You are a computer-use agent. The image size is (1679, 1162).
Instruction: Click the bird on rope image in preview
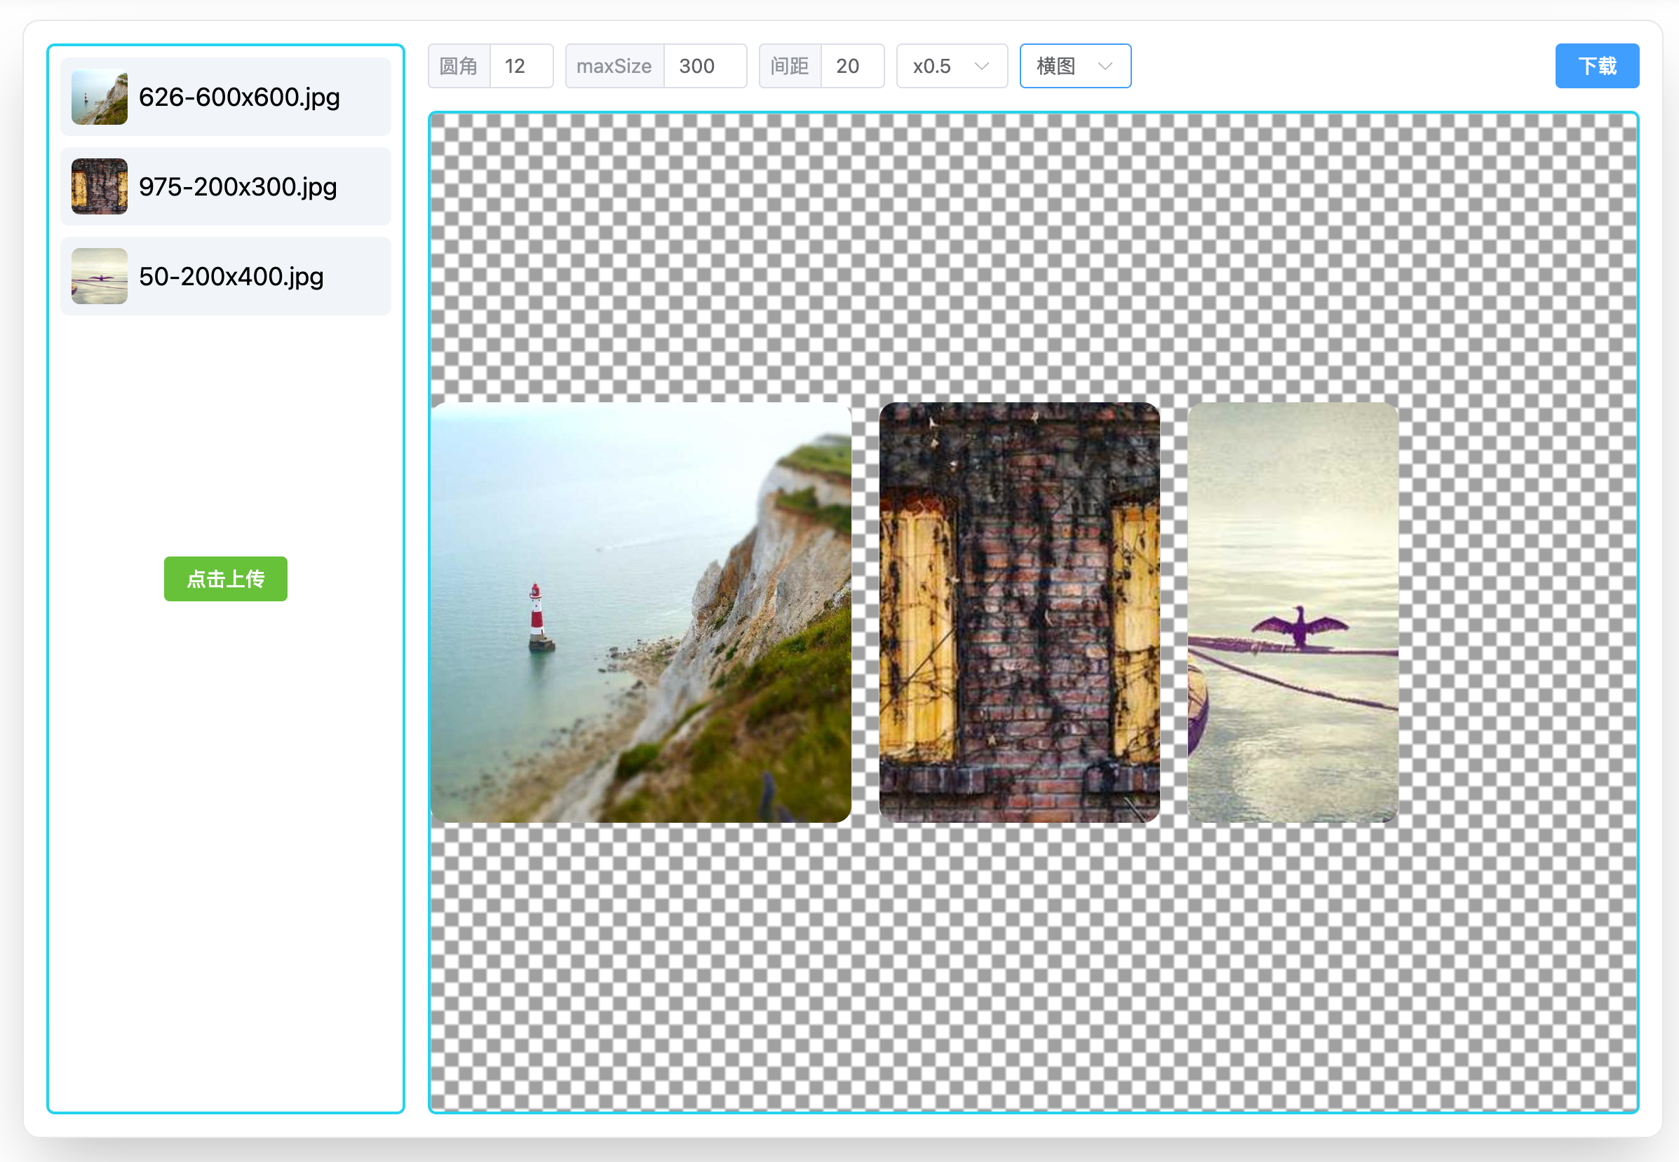pyautogui.click(x=1293, y=613)
